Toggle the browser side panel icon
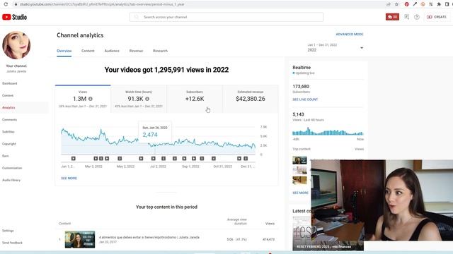453x254 pixels. click(x=447, y=4)
